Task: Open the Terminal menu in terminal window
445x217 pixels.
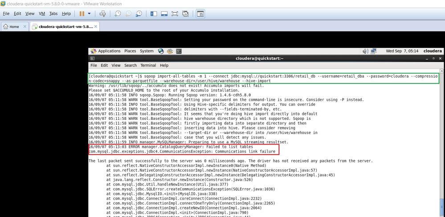Action: [148, 65]
